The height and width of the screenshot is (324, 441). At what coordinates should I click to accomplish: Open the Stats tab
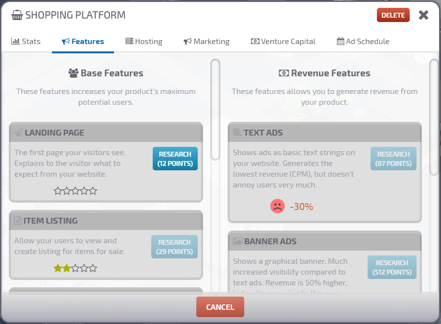(x=26, y=42)
